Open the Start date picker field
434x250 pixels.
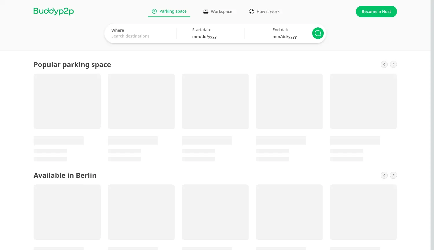click(214, 37)
